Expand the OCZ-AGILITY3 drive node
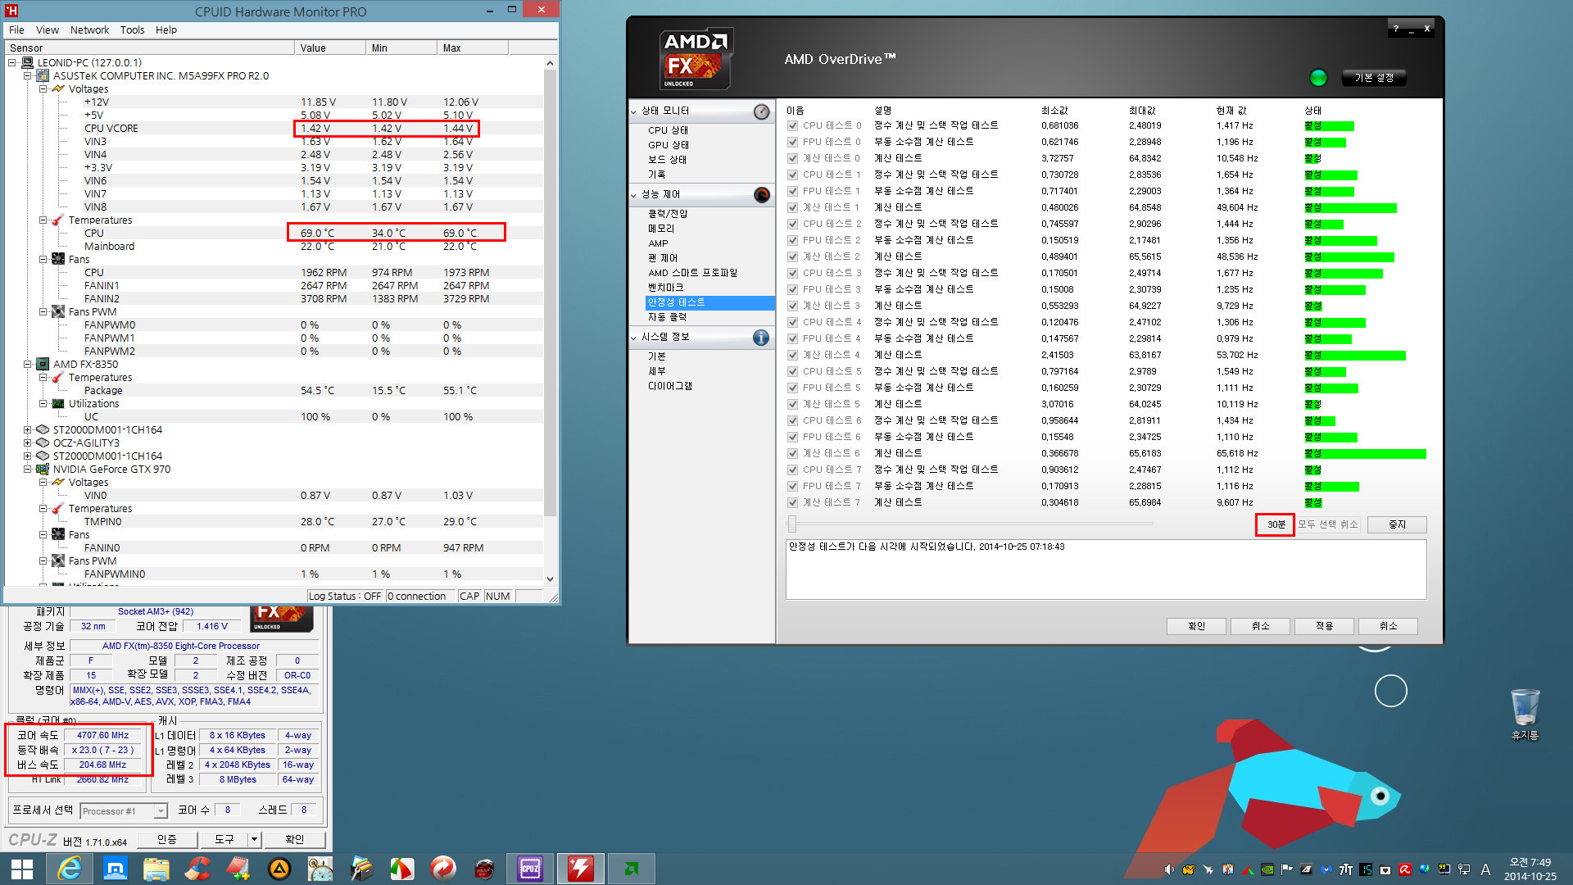 click(x=27, y=443)
